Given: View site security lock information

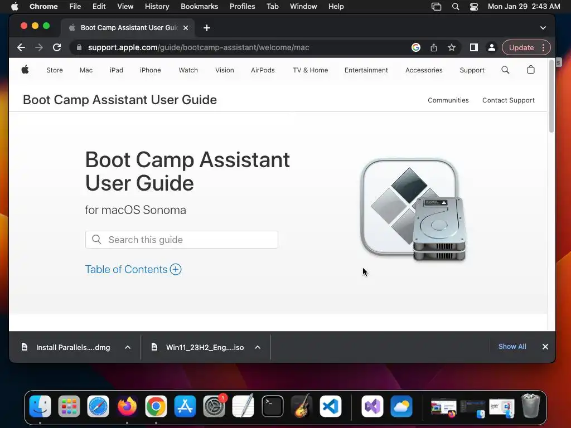Looking at the screenshot, I should tap(79, 47).
